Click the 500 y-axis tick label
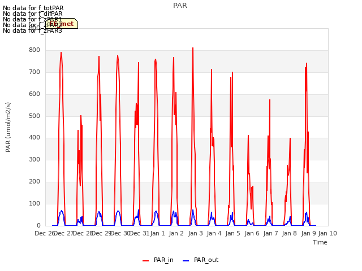 [x=35, y=116]
